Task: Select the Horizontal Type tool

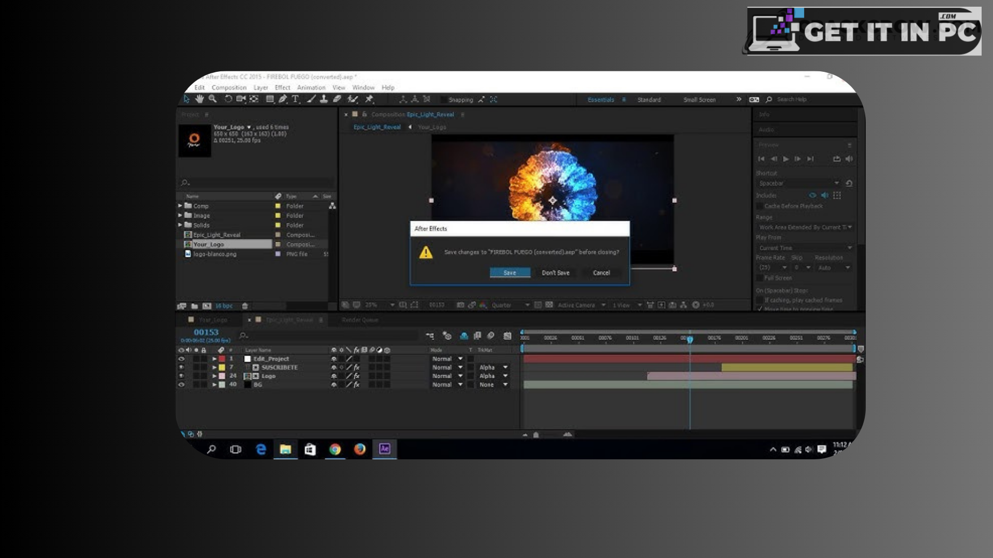Action: click(x=295, y=99)
